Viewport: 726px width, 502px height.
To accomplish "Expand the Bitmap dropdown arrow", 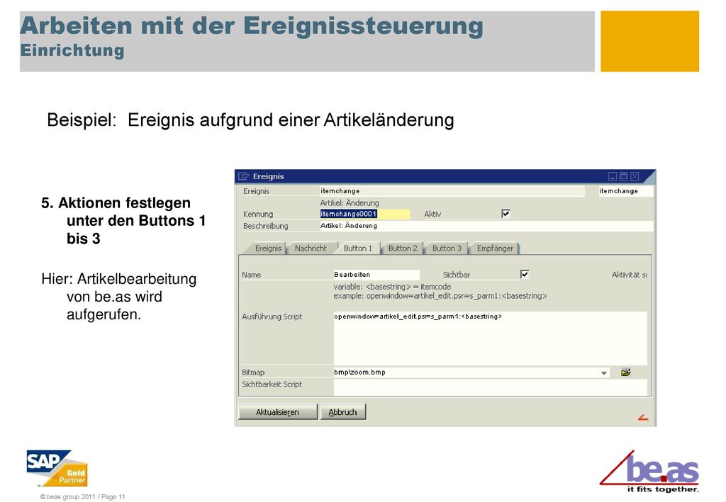I will tap(604, 372).
